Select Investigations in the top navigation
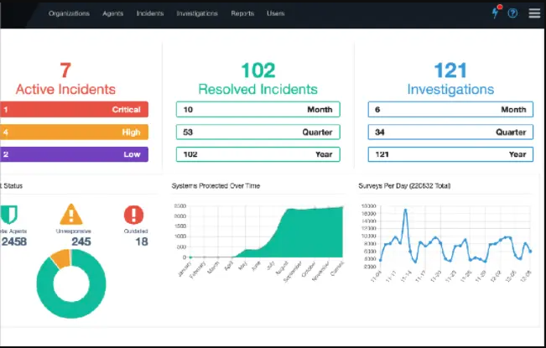This screenshot has width=546, height=348. [197, 13]
